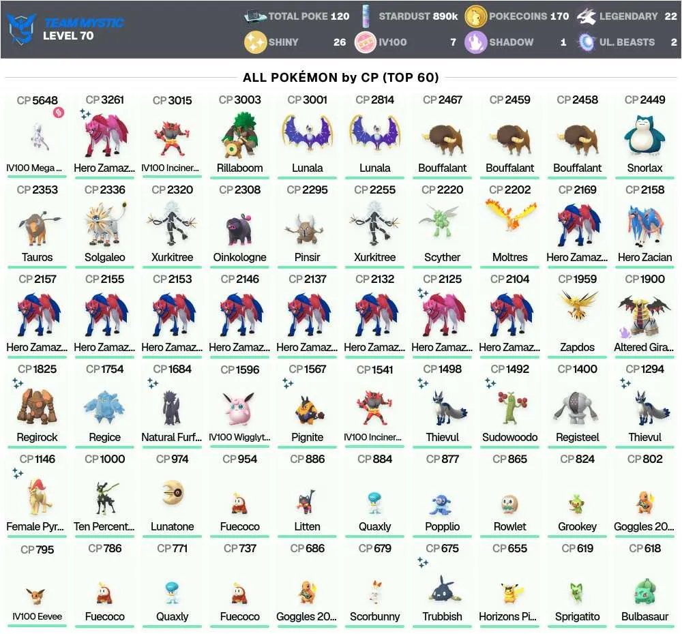Open the Snorlax sprite
Screen dimensions: 682x634
tap(644, 136)
